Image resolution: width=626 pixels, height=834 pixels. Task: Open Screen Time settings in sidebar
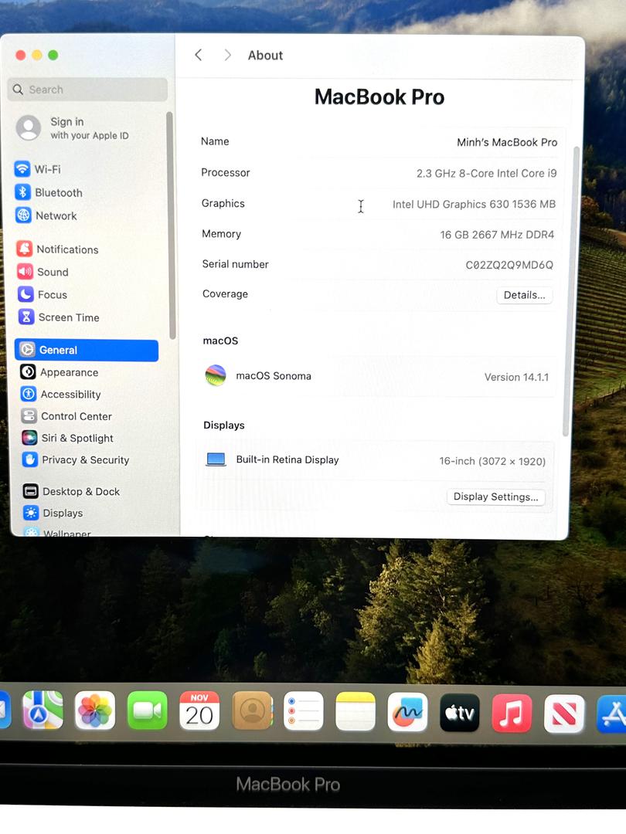click(x=59, y=317)
